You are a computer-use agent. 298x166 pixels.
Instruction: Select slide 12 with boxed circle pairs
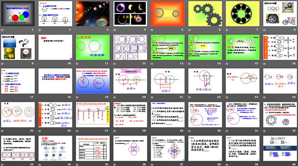point(130,47)
